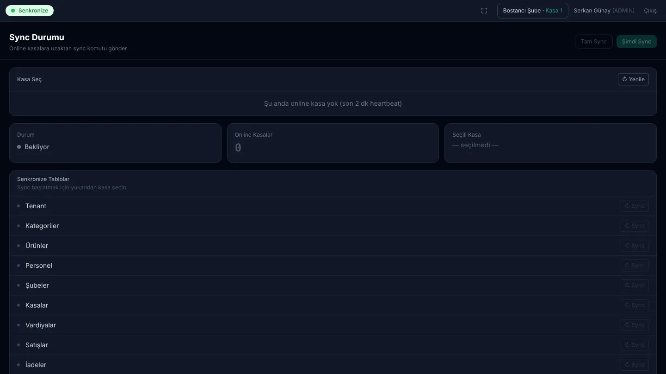Click the Sync button for Satışlar
Viewport: 666px width, 374px height.
pos(635,345)
